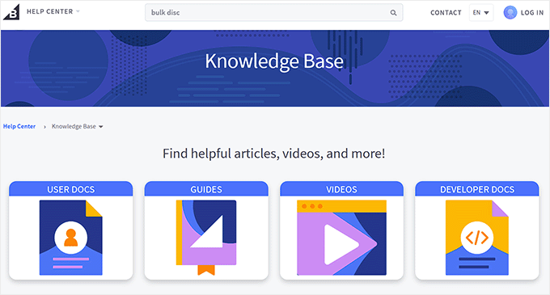
Task: Open the Contact page link
Action: [446, 13]
